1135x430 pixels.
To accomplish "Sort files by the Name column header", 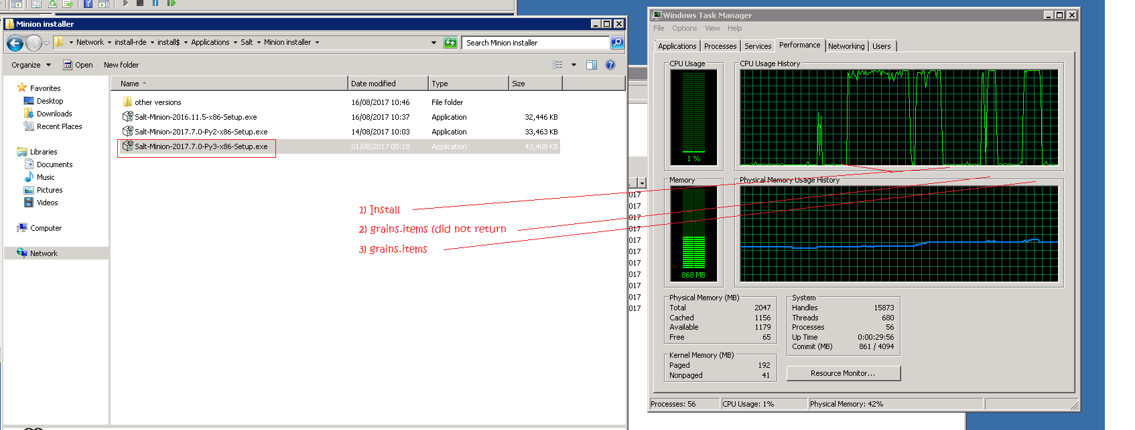I will click(x=229, y=84).
